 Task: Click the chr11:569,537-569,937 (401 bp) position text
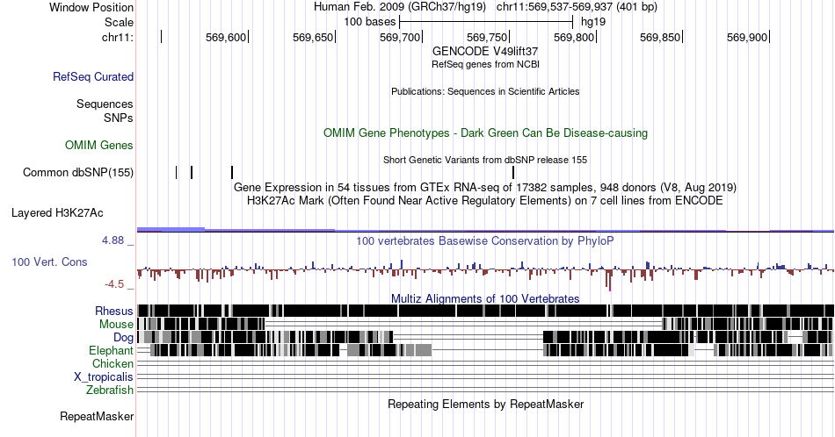(x=577, y=7)
